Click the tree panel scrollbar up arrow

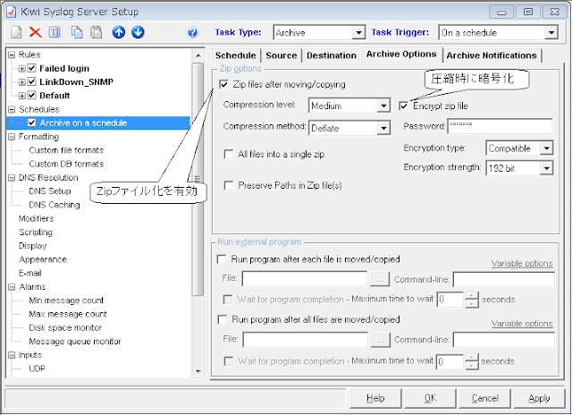(198, 55)
